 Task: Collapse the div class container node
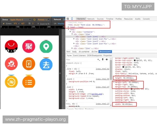coord(70,32)
